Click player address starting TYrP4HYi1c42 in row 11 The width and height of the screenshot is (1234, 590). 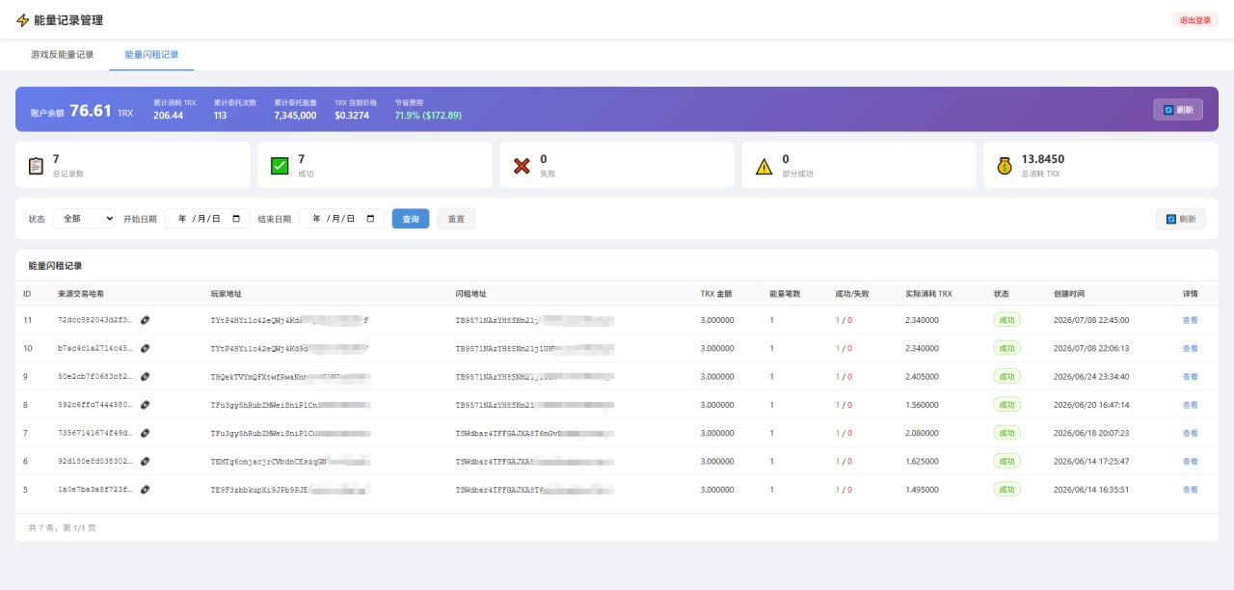point(289,320)
